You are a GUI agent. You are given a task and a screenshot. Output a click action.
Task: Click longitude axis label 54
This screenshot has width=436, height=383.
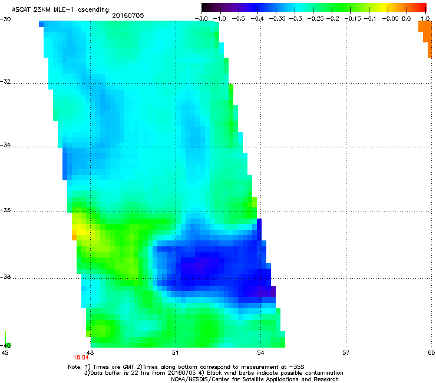pyautogui.click(x=260, y=353)
